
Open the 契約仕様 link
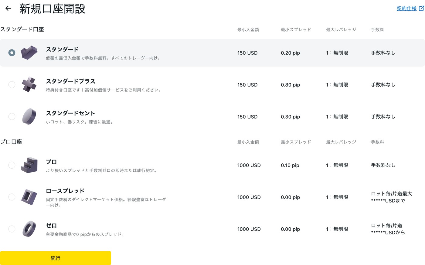pos(406,8)
